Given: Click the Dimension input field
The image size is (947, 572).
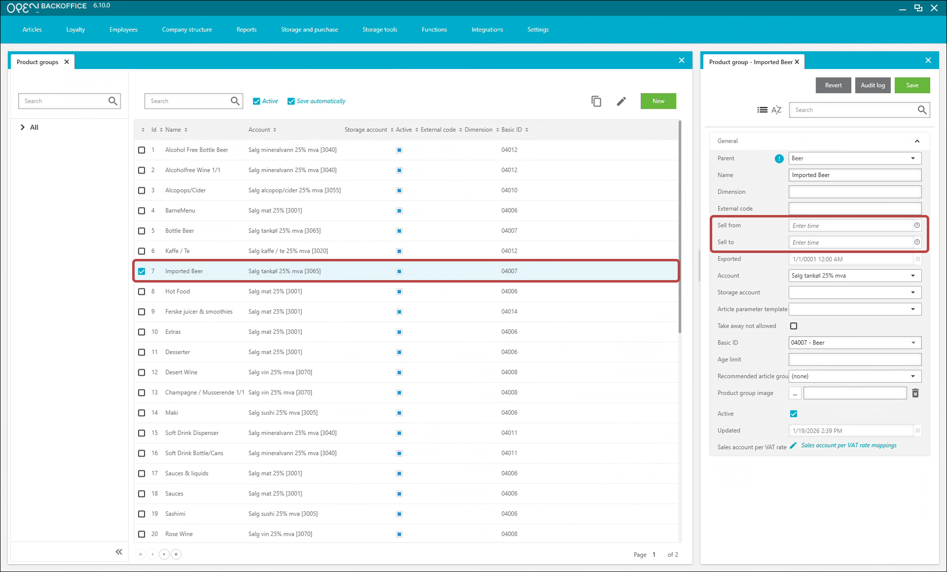Looking at the screenshot, I should [855, 192].
